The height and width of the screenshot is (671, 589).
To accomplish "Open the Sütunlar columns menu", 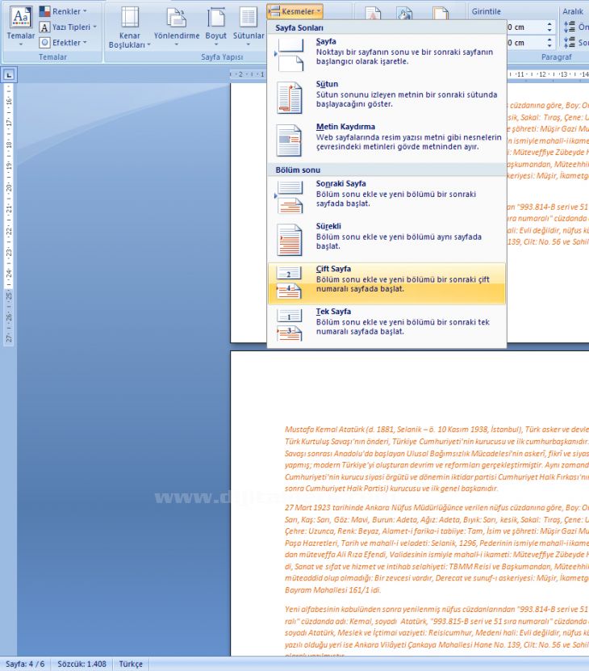I will tap(248, 27).
